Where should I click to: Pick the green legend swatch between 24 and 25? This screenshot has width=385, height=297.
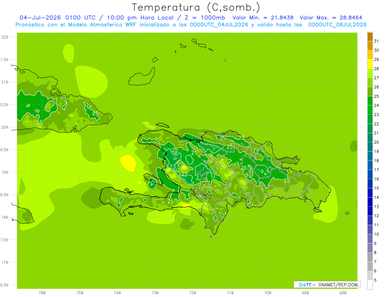tap(370, 101)
